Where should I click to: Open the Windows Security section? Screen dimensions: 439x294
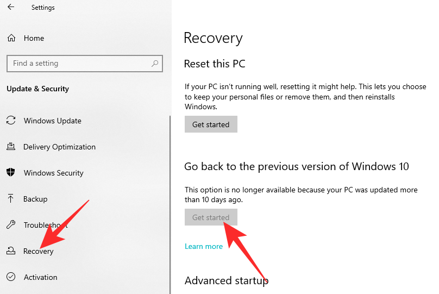coord(53,173)
